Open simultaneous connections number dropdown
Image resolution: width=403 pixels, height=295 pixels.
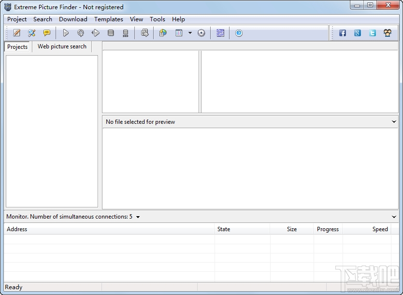tap(138, 217)
